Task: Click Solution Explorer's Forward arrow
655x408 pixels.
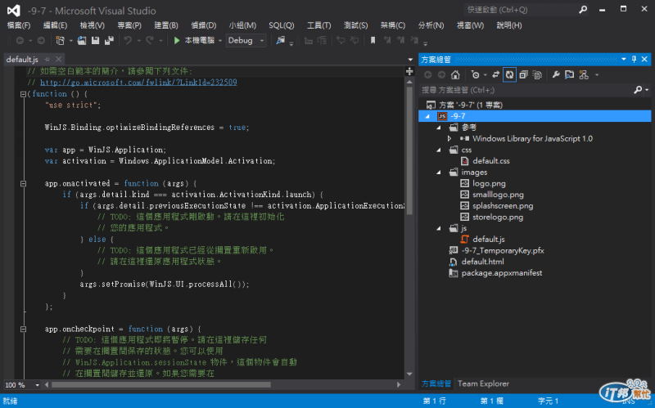Action: 441,74
